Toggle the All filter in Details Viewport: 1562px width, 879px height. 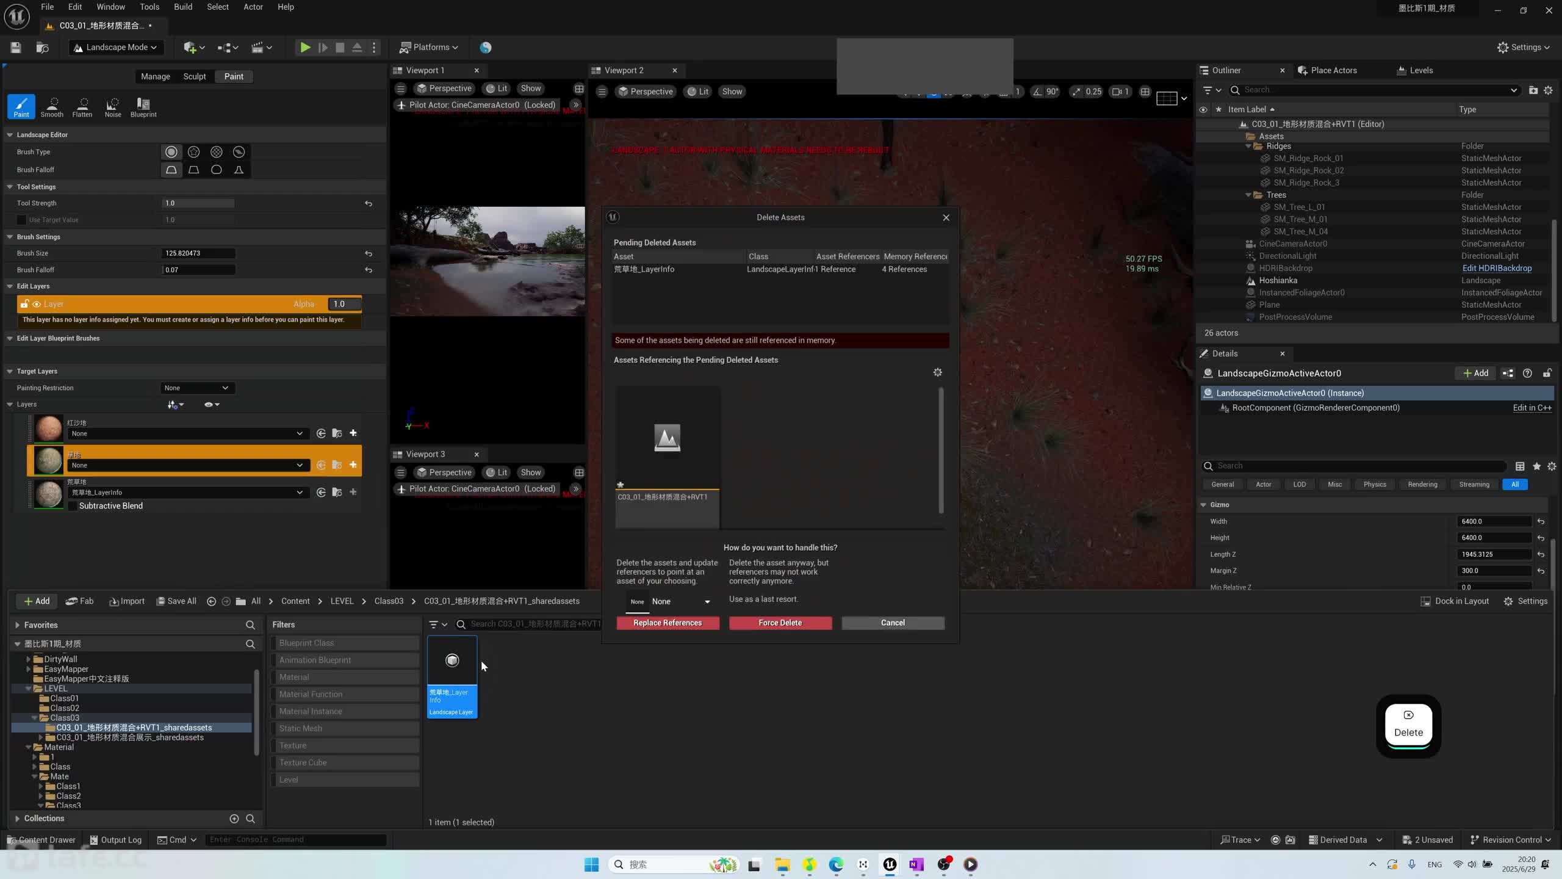click(1515, 485)
